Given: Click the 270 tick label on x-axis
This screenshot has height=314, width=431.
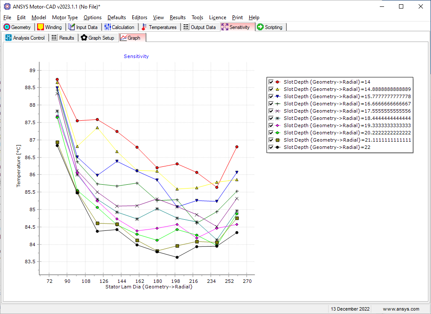Looking at the screenshot, I should pyautogui.click(x=247, y=281).
